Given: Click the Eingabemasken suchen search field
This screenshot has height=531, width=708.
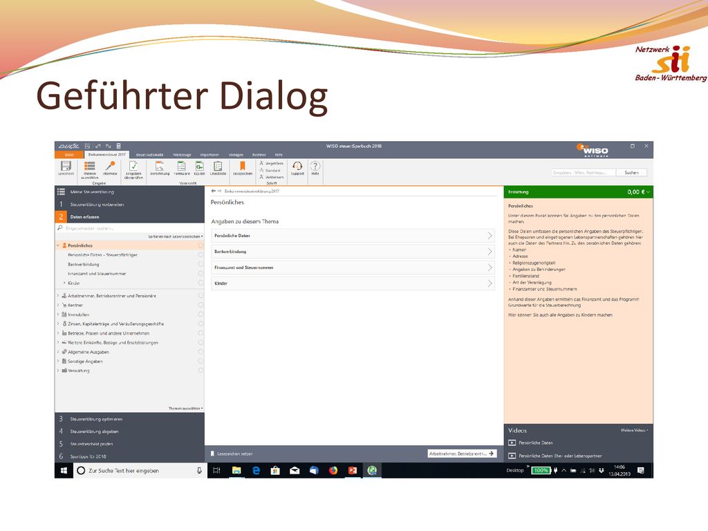Looking at the screenshot, I should 129,228.
